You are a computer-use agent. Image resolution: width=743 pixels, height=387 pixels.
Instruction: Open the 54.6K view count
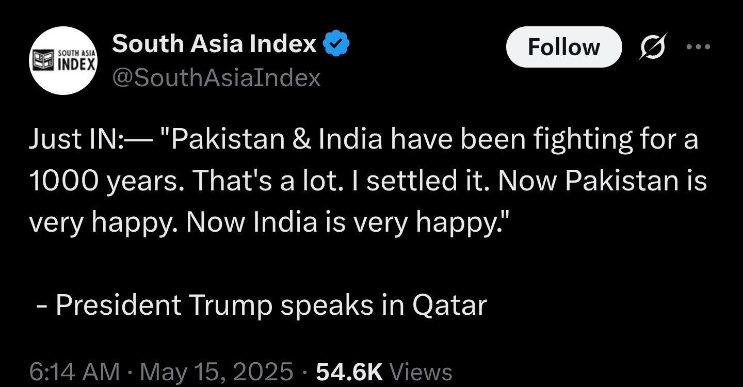[x=349, y=372]
